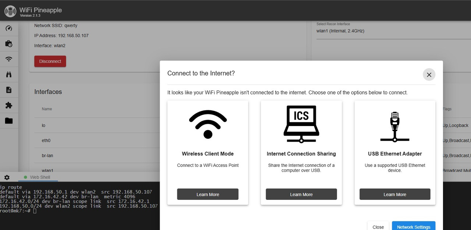471x230 pixels.
Task: Click Learn More under USB Ethernet Adapter
Action: 395,194
